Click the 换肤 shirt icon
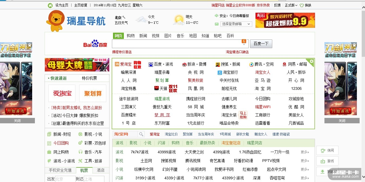The height and width of the screenshot is (182, 365). pyautogui.click(x=302, y=5)
